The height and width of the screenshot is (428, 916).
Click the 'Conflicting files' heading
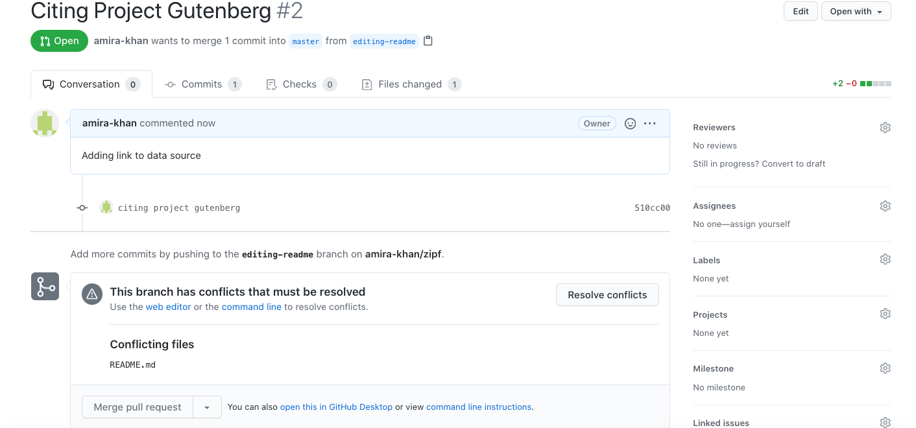point(152,344)
